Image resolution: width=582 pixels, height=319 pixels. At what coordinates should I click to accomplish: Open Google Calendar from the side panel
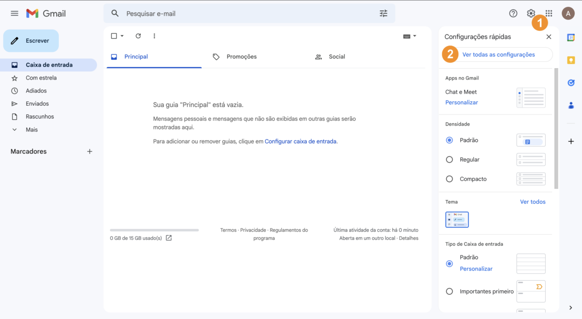pyautogui.click(x=571, y=38)
